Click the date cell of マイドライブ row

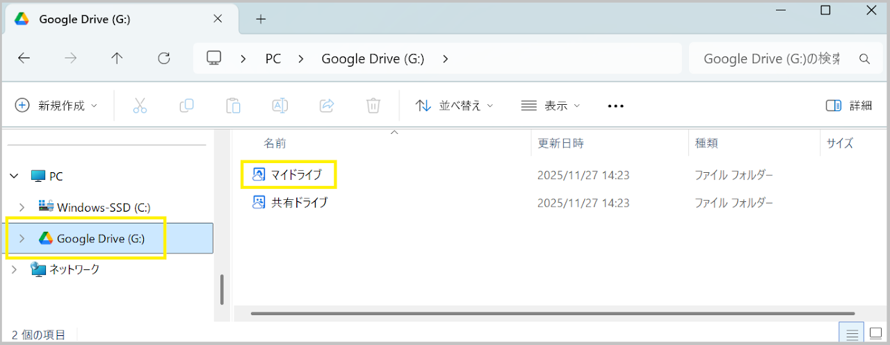click(x=583, y=176)
